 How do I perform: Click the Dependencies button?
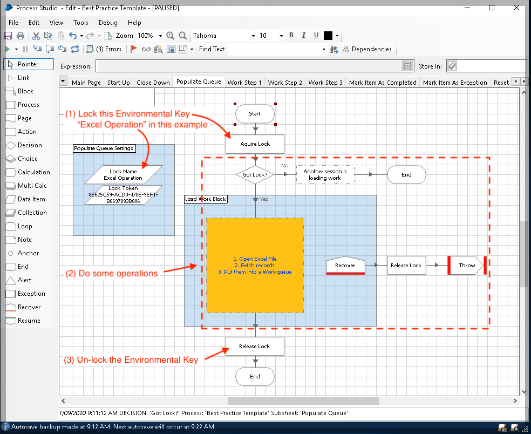(366, 50)
